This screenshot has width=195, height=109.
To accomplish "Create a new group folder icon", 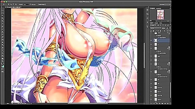I will click(x=162, y=104).
